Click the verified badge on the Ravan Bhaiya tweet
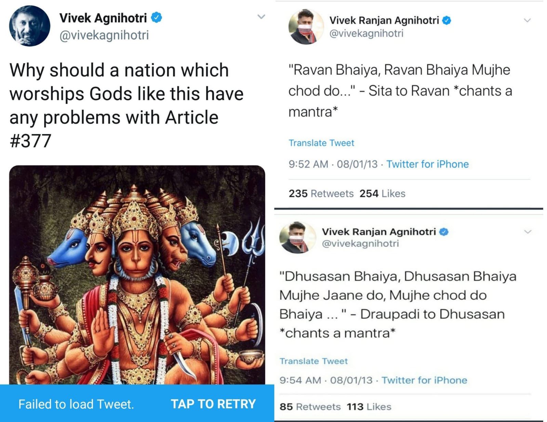The width and height of the screenshot is (547, 422). tap(446, 21)
